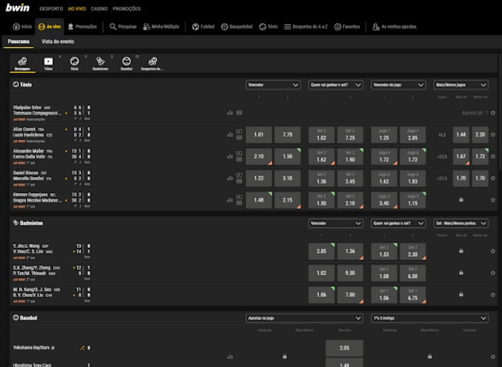Open the Desporto top menu
Screen dimensions: 502x367
[52, 9]
